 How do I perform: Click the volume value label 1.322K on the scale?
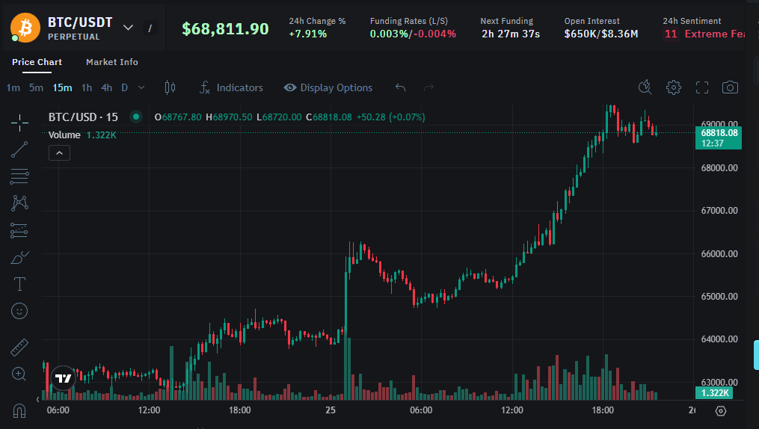[714, 392]
